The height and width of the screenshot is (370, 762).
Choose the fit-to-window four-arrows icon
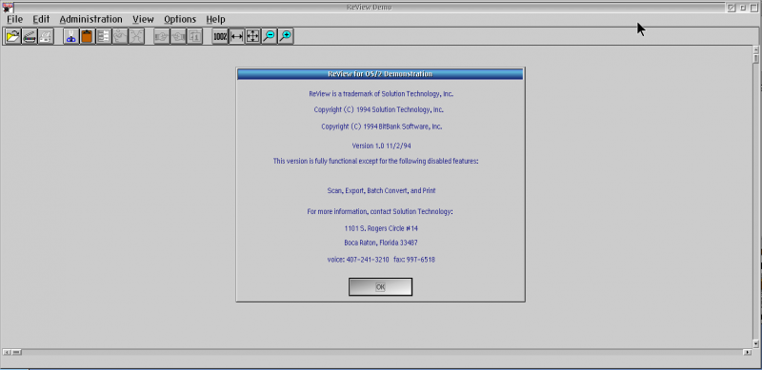[252, 36]
